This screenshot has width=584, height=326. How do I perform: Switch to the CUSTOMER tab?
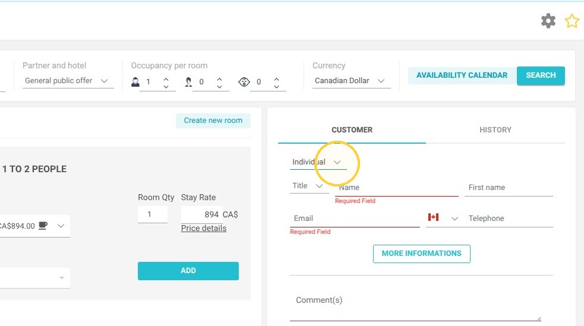click(352, 130)
